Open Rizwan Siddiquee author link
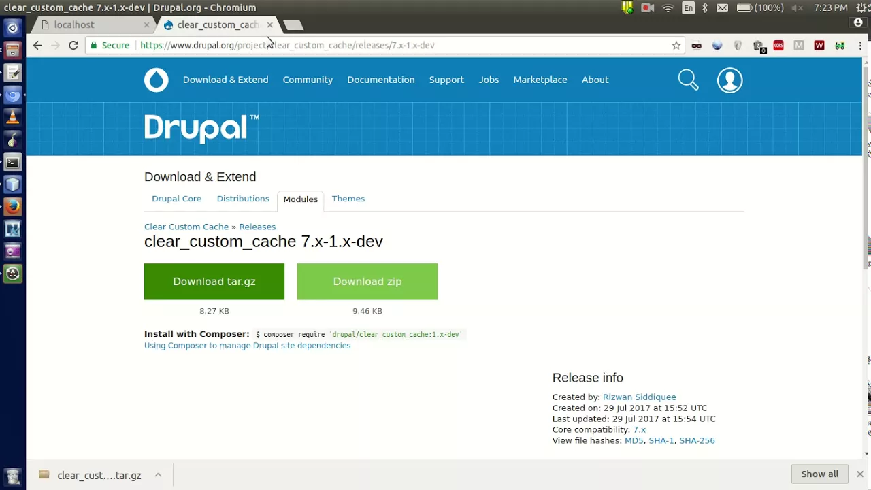This screenshot has height=490, width=871. 639,397
